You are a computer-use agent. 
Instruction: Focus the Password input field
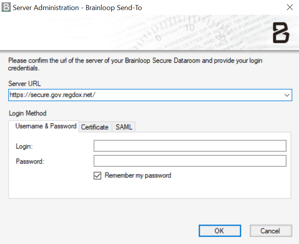click(x=190, y=161)
